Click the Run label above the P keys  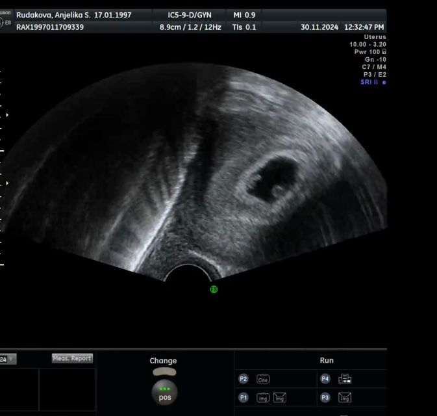coord(327,361)
